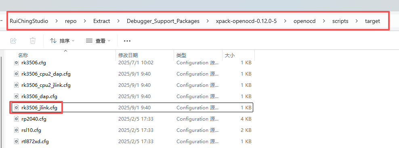The height and width of the screenshot is (148, 399).
Task: Select file rk3506_cpu2_jlink.cfg
Action: point(46,85)
